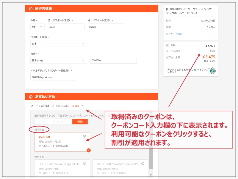The height and width of the screenshot is (179, 238).
Task: Click the first name field containing Justin
Action: (66, 27)
